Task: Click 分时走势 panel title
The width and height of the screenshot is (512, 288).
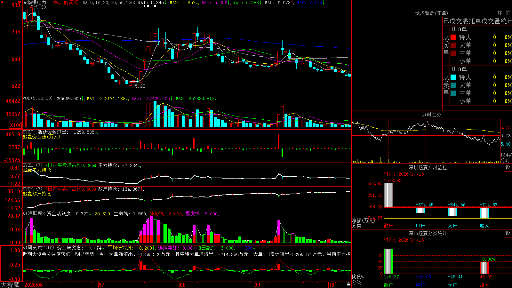Action: 431,114
